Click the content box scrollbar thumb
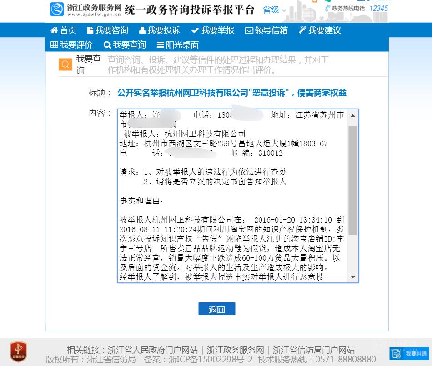This screenshot has width=432, height=366. tap(353, 180)
